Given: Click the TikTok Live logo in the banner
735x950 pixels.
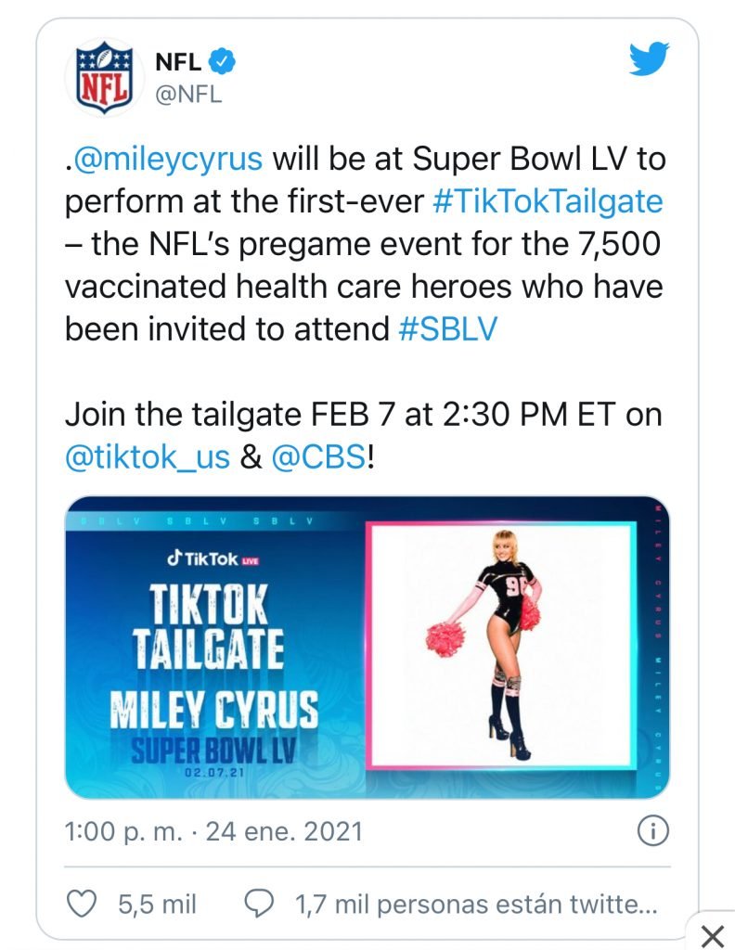Looking at the screenshot, I should click(x=213, y=558).
